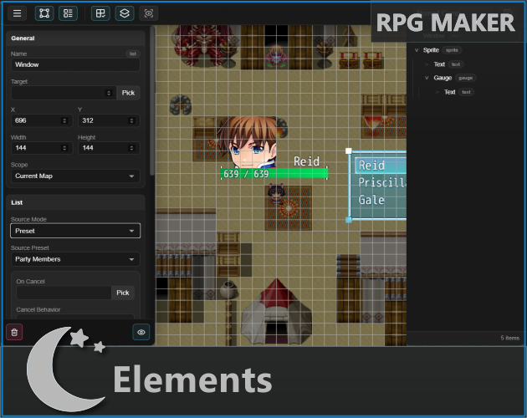Click the bottom-left blue resize handle

pos(349,220)
